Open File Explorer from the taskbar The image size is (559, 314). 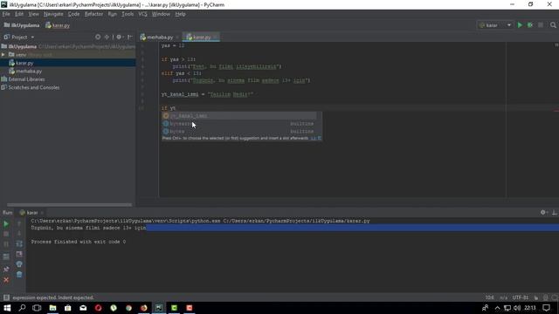[52, 308]
